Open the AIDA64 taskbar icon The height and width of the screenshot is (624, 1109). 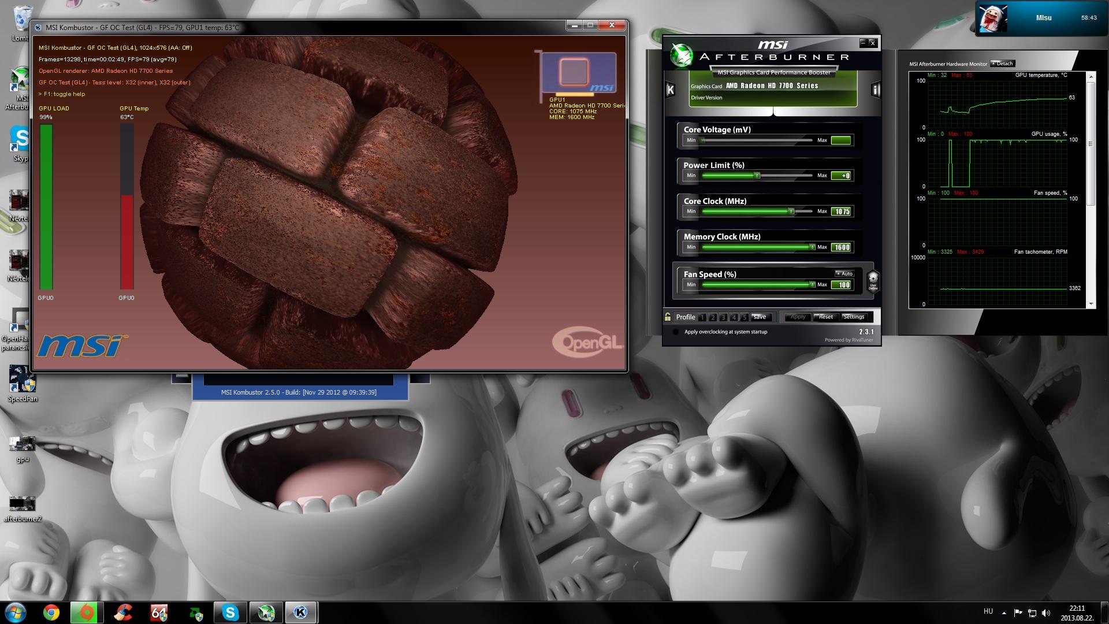(159, 612)
